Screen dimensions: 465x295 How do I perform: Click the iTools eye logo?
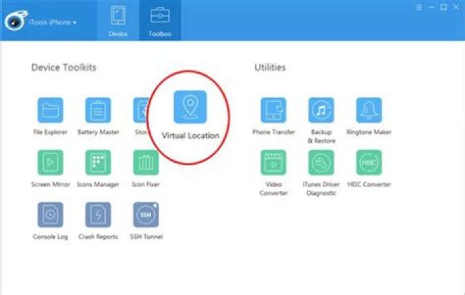click(15, 22)
